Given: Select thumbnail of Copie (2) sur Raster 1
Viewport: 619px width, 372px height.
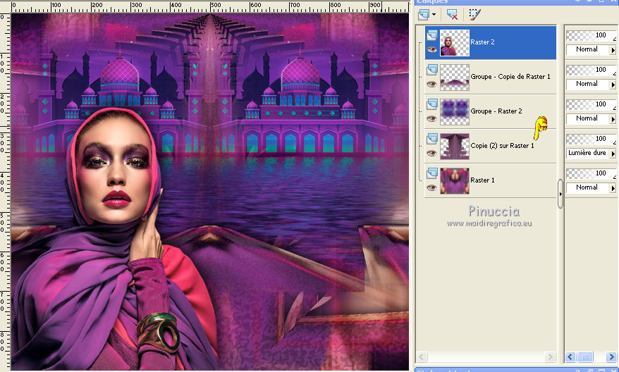Looking at the screenshot, I should point(455,147).
